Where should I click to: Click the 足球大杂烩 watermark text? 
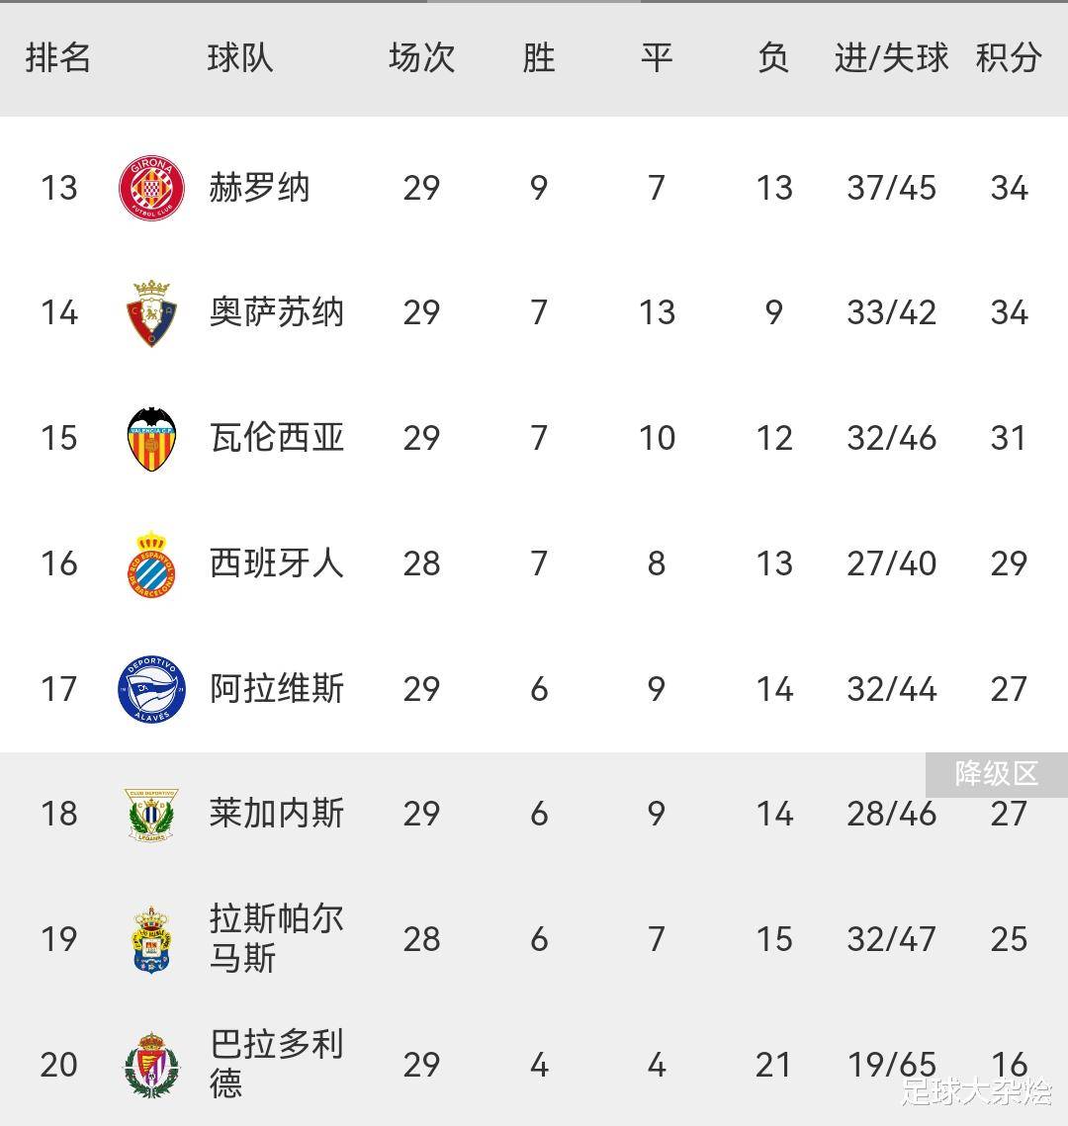click(975, 1092)
